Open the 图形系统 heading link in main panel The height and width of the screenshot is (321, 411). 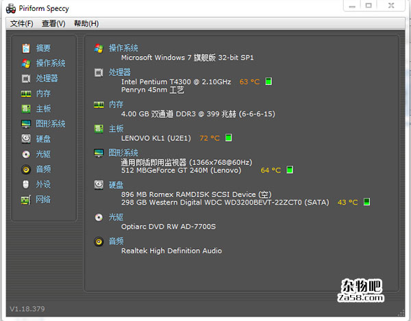[123, 153]
